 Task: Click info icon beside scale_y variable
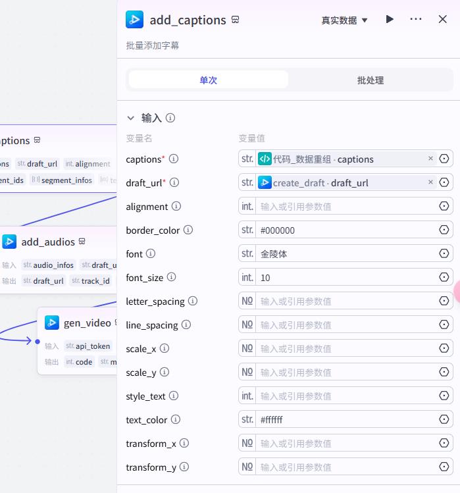coord(165,372)
